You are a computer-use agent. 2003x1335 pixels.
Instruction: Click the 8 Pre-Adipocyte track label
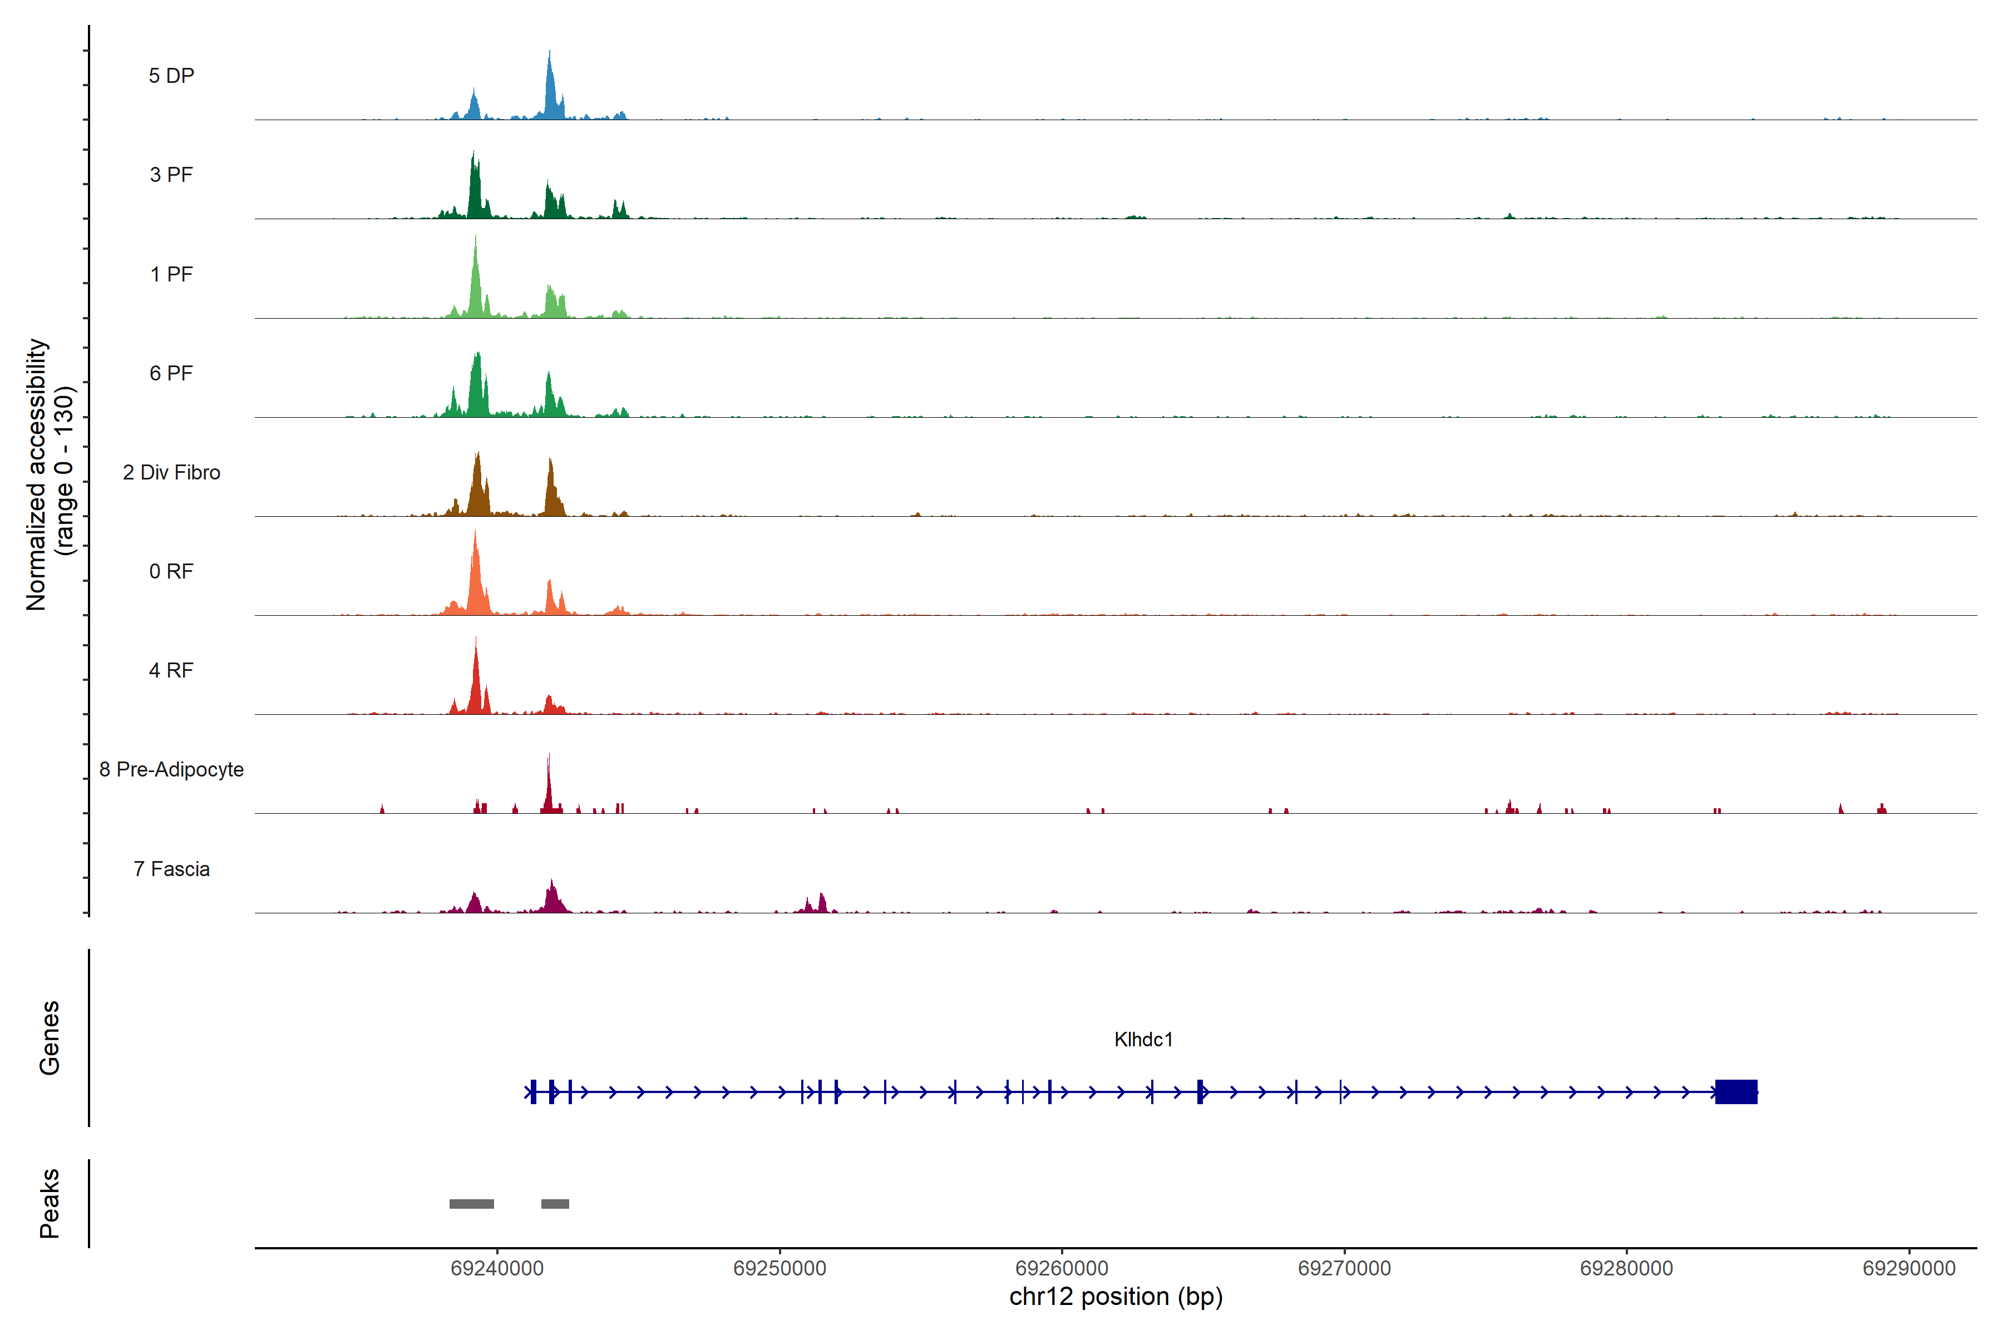171,770
